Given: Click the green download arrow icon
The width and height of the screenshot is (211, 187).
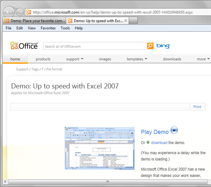Looking at the screenshot, I should click(148, 142).
